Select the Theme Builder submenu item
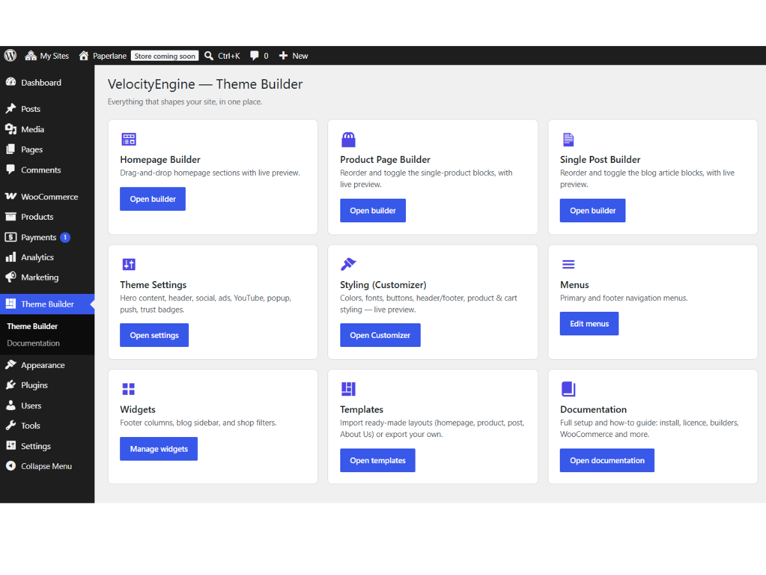Viewport: 766px width, 575px height. 33,326
